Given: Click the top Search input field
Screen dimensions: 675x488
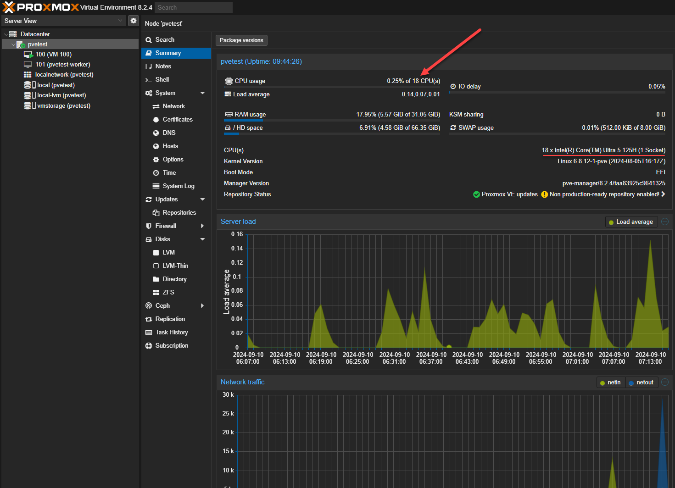Looking at the screenshot, I should tap(193, 7).
